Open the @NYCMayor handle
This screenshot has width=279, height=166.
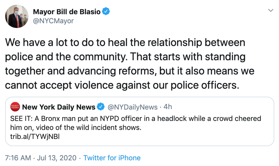pyautogui.click(x=53, y=21)
